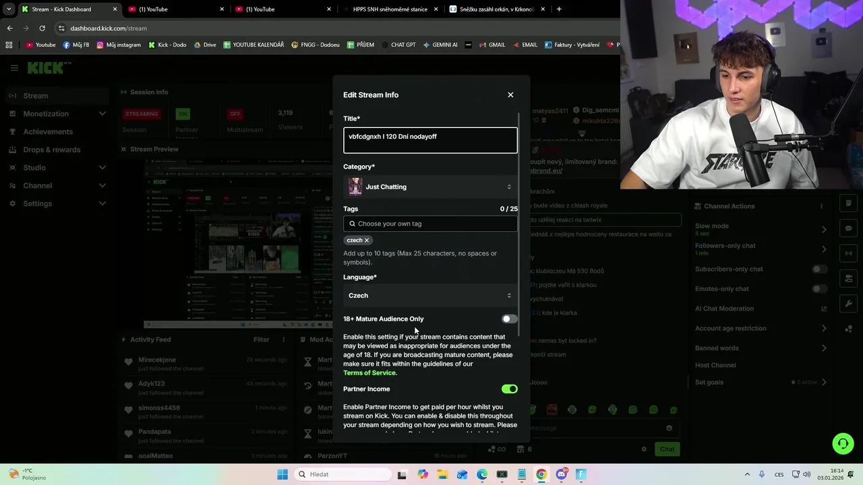
Task: Disable the Partner Income switch
Action: pos(509,389)
